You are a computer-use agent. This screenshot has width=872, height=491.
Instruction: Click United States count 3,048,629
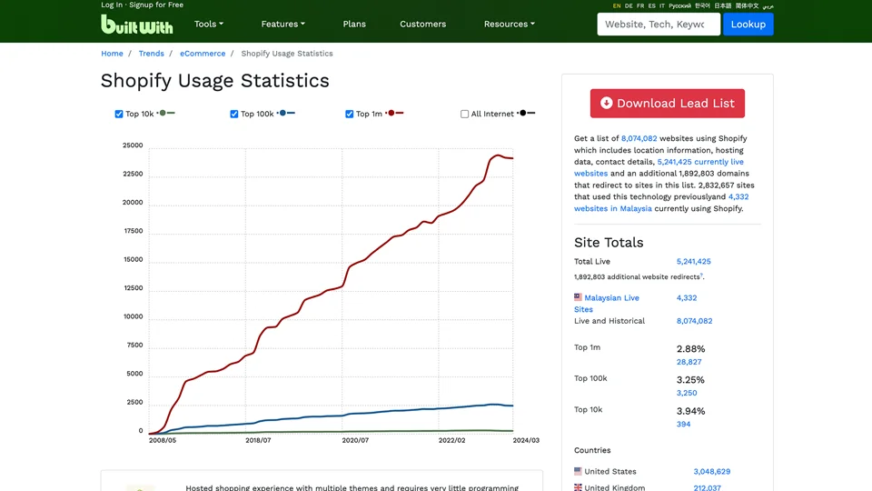pos(711,471)
